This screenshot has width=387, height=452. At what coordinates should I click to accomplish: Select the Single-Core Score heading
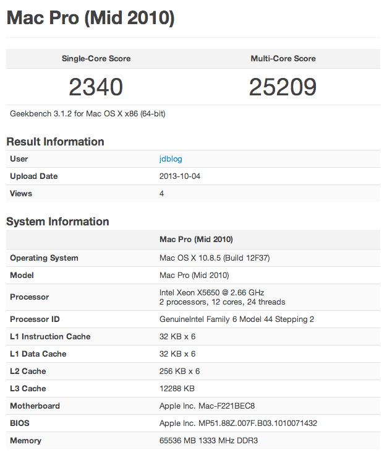pyautogui.click(x=96, y=59)
